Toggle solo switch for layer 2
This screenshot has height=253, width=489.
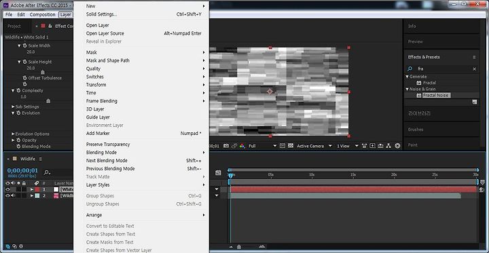pos(18,195)
